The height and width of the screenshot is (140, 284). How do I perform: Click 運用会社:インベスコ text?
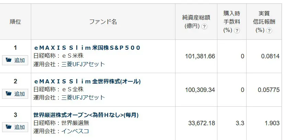pyautogui.click(x=61, y=131)
